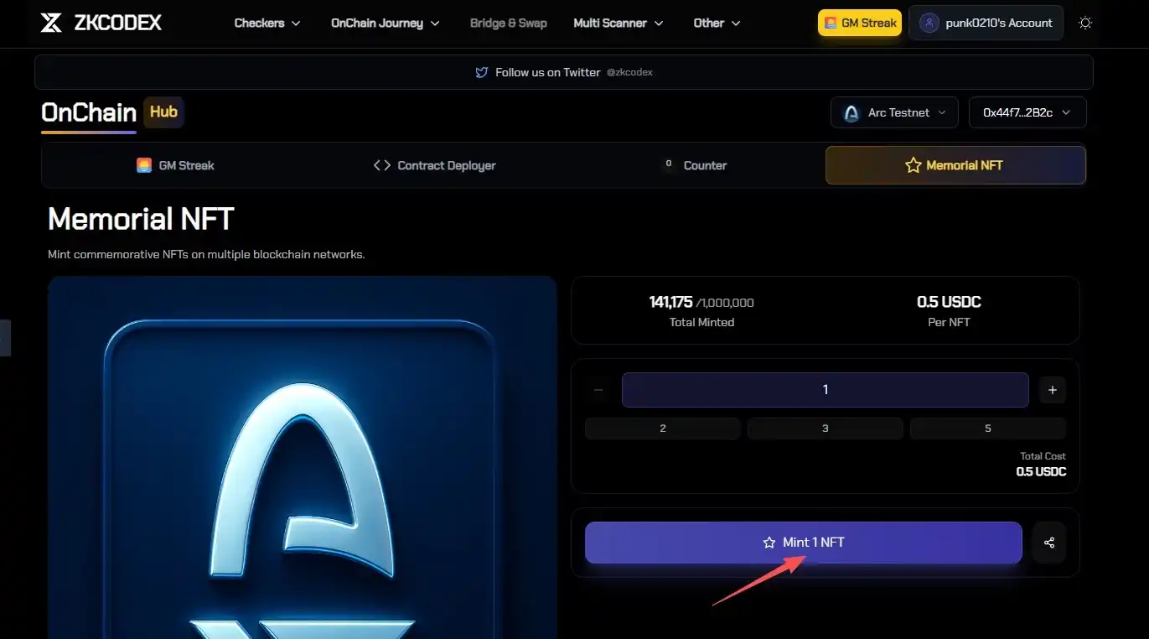Toggle the theme using the sun icon
Image resolution: width=1149 pixels, height=639 pixels.
click(x=1085, y=23)
